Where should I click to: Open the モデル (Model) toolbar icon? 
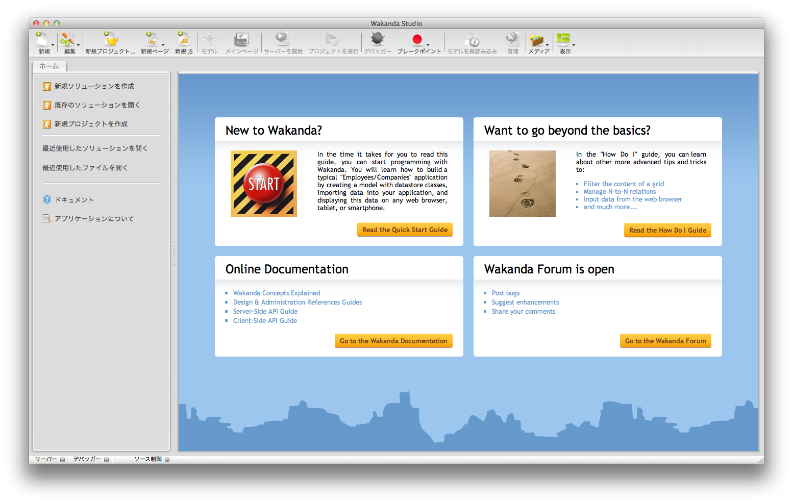[209, 40]
